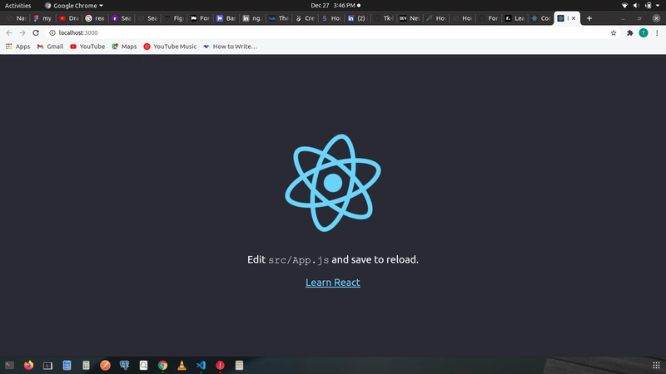Screen dimensions: 666x374
Task: Switch to the 'Cre' tab
Action: [x=305, y=18]
